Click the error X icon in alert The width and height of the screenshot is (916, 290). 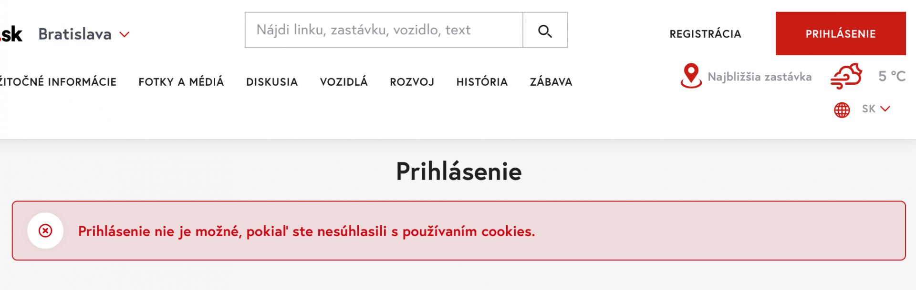tap(45, 231)
